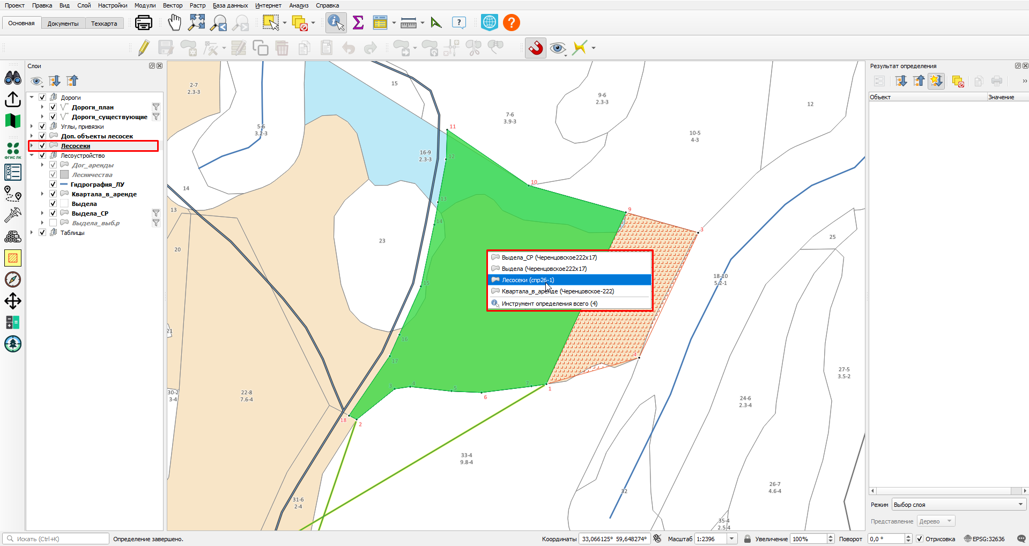This screenshot has width=1029, height=546.
Task: Expand the Таблицы layer group
Action: coord(32,233)
